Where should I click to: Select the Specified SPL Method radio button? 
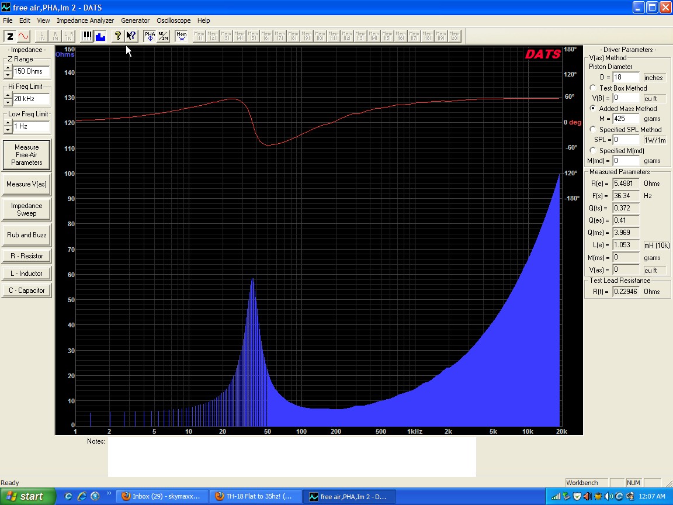593,129
